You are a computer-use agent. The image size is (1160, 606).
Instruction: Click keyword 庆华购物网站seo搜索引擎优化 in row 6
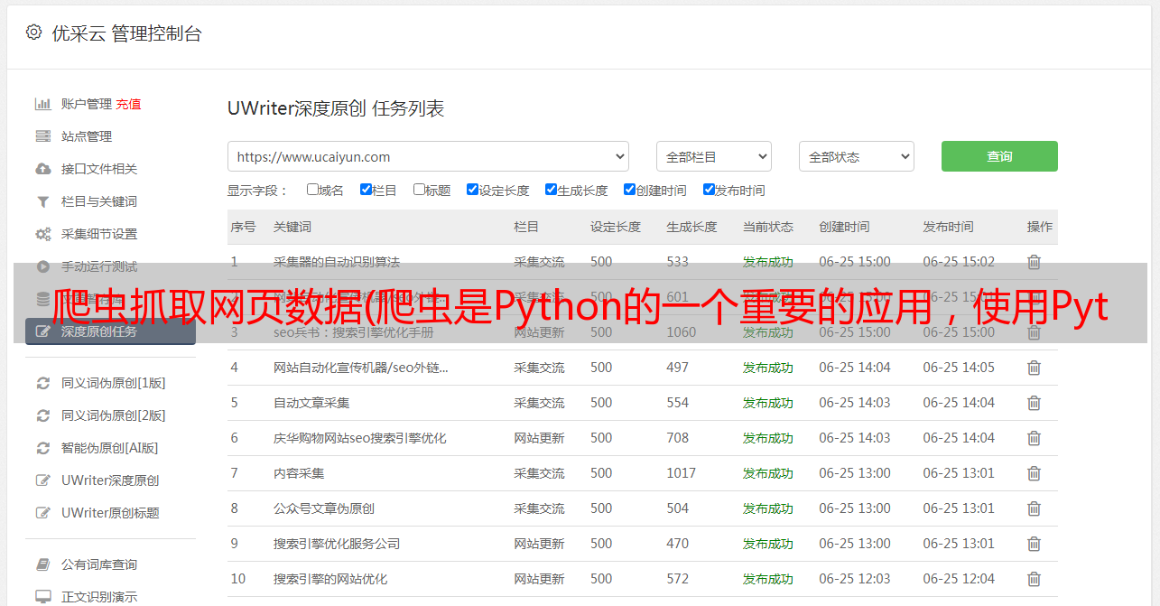(359, 438)
